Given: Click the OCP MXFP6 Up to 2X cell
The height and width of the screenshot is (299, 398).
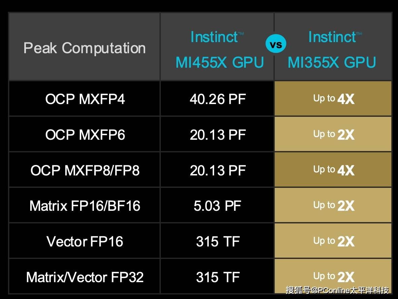Looking at the screenshot, I should [333, 134].
